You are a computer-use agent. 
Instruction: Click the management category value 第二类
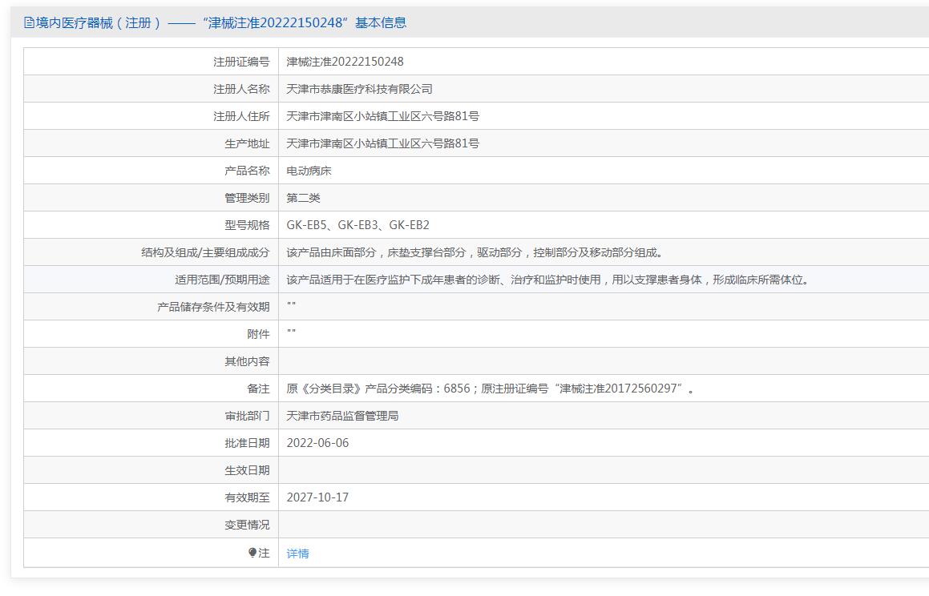tap(303, 198)
